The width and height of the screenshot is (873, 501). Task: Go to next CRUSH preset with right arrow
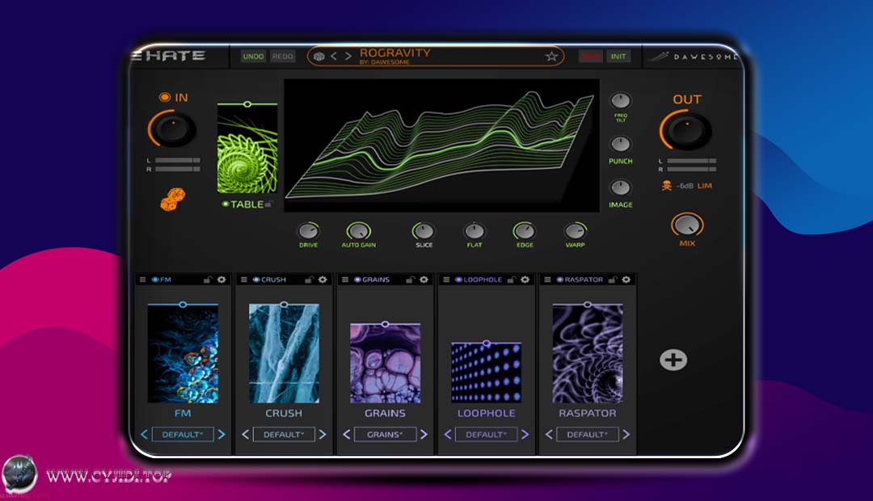pos(323,435)
